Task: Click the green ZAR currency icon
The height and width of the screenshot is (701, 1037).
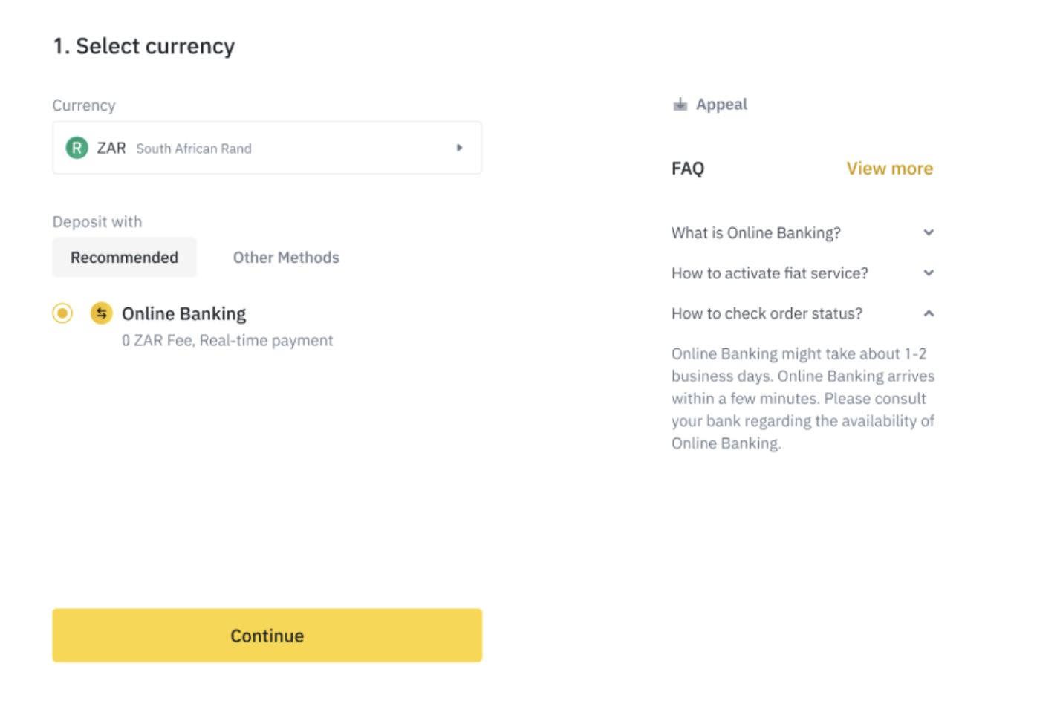Action: 77,148
